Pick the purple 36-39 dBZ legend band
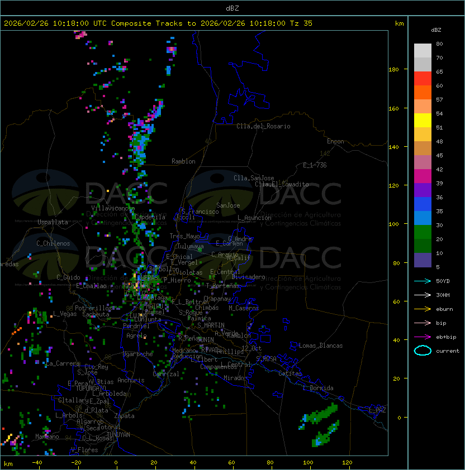This screenshot has width=465, height=470. [x=423, y=190]
